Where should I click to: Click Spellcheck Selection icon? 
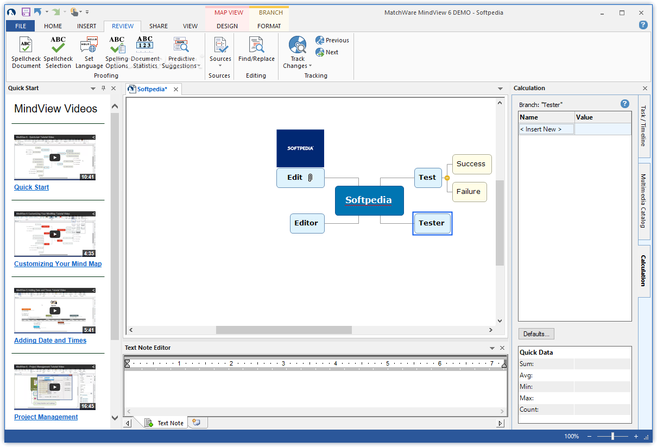coord(58,45)
